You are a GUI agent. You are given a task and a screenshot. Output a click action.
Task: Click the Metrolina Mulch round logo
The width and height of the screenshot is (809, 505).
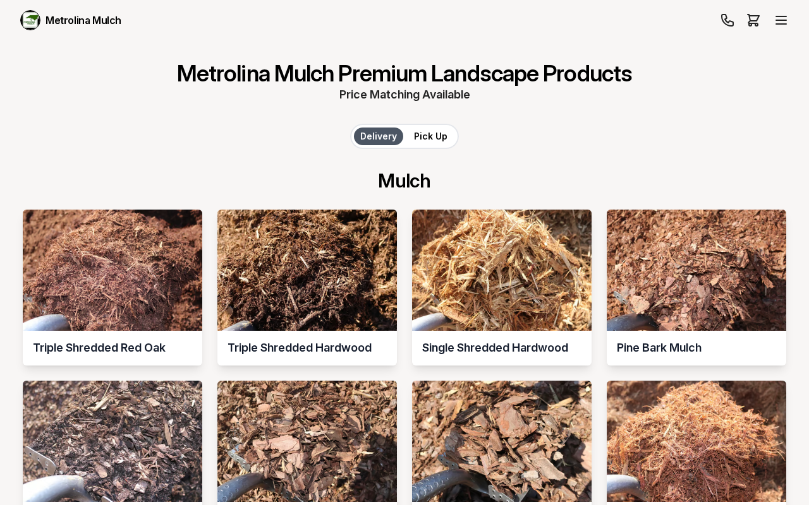coord(30,20)
